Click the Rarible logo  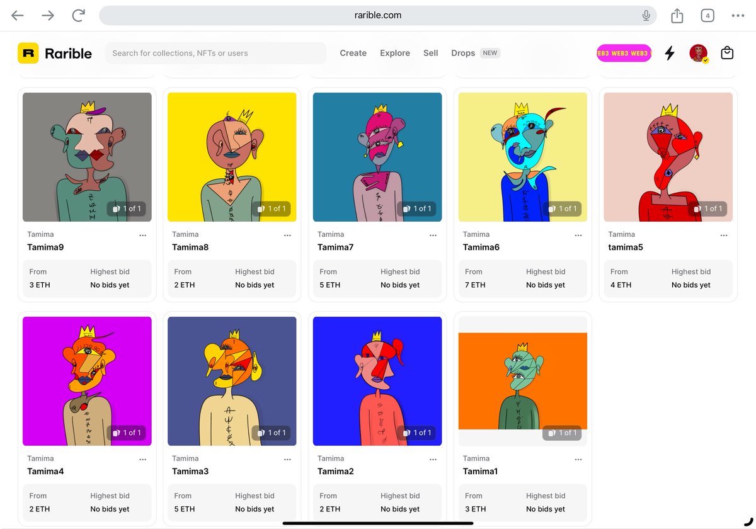(x=55, y=54)
